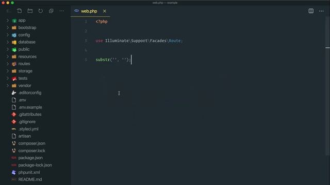330x185 pixels.
Task: Expand the routes folder chevron
Action: point(8,64)
